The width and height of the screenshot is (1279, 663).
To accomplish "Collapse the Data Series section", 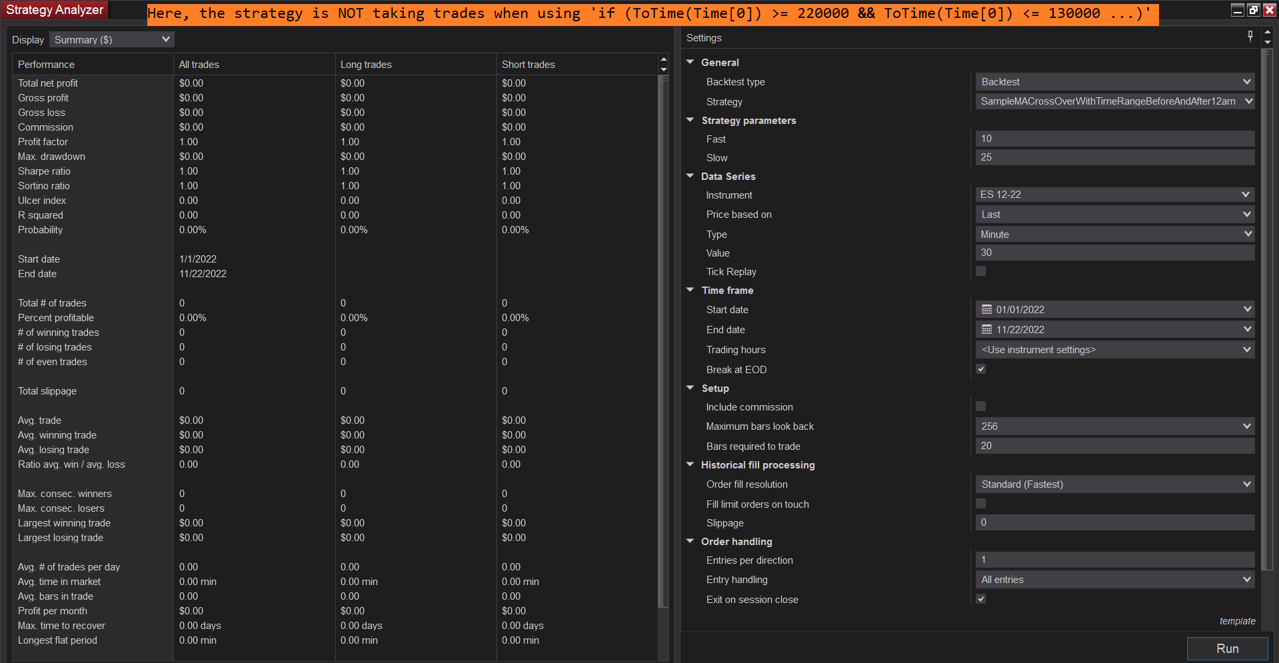I will click(690, 176).
